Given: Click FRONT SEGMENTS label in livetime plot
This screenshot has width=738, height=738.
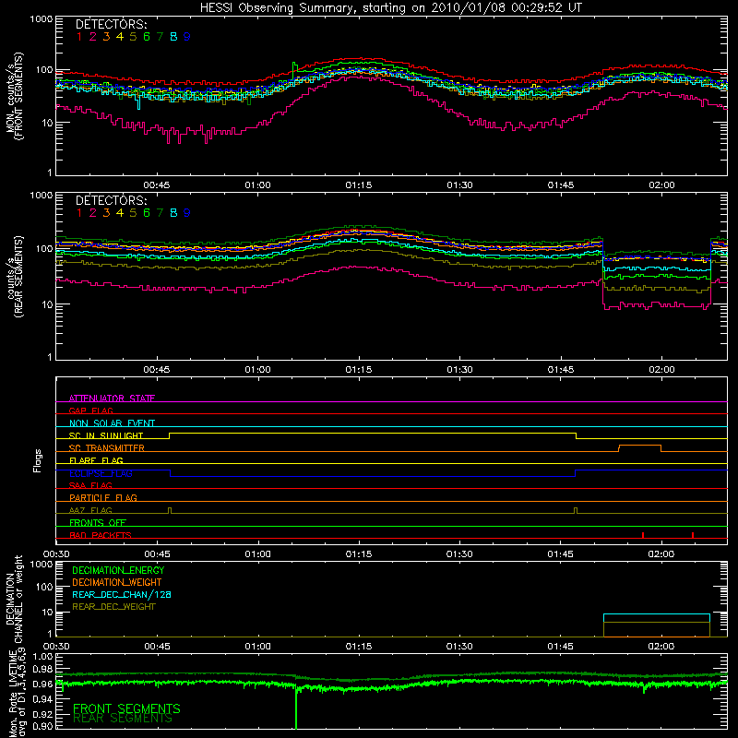Looking at the screenshot, I should 126,708.
